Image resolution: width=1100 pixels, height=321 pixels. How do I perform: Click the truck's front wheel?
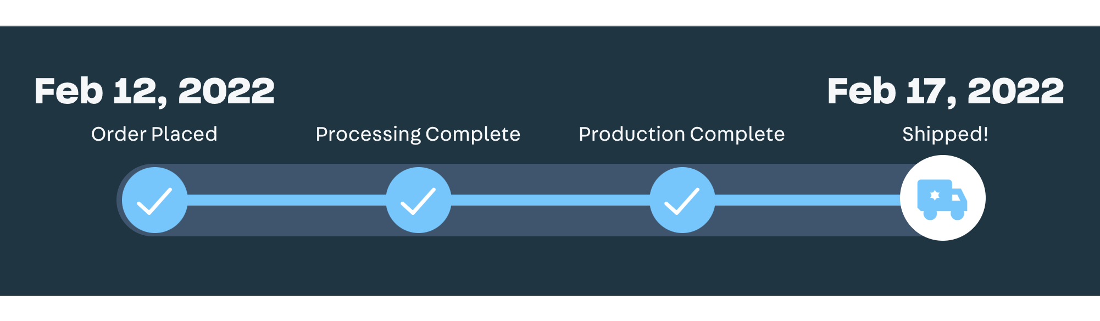(x=957, y=214)
